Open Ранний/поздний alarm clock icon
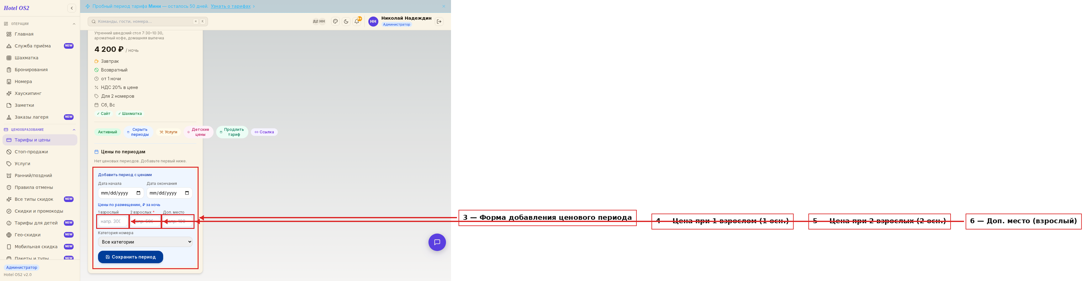Screen dimensions: 1089x281 click(x=9, y=175)
